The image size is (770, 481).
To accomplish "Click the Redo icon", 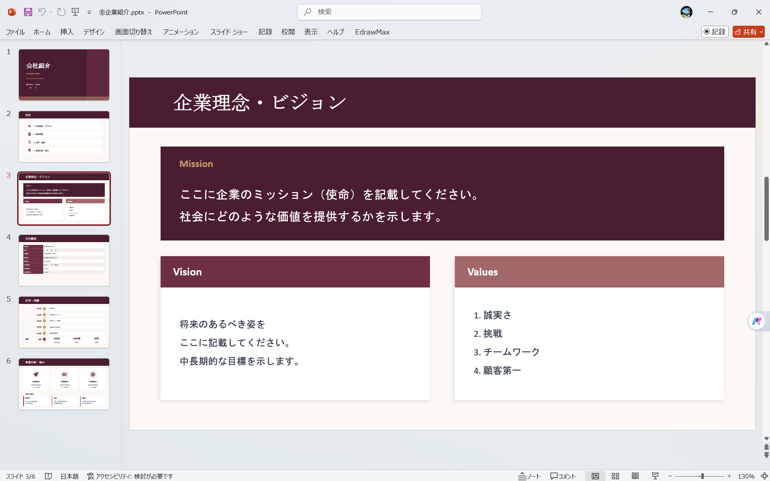I will tap(61, 12).
